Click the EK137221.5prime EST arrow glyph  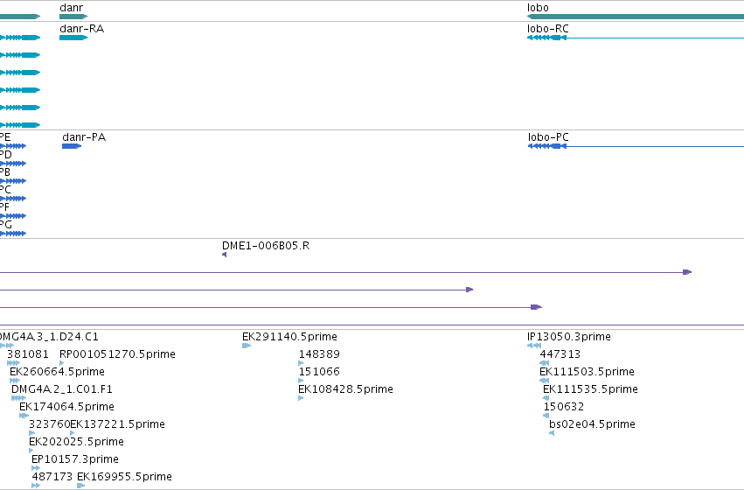(x=72, y=433)
